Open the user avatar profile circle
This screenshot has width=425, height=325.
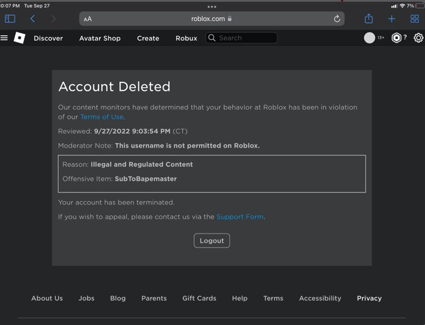(x=370, y=37)
